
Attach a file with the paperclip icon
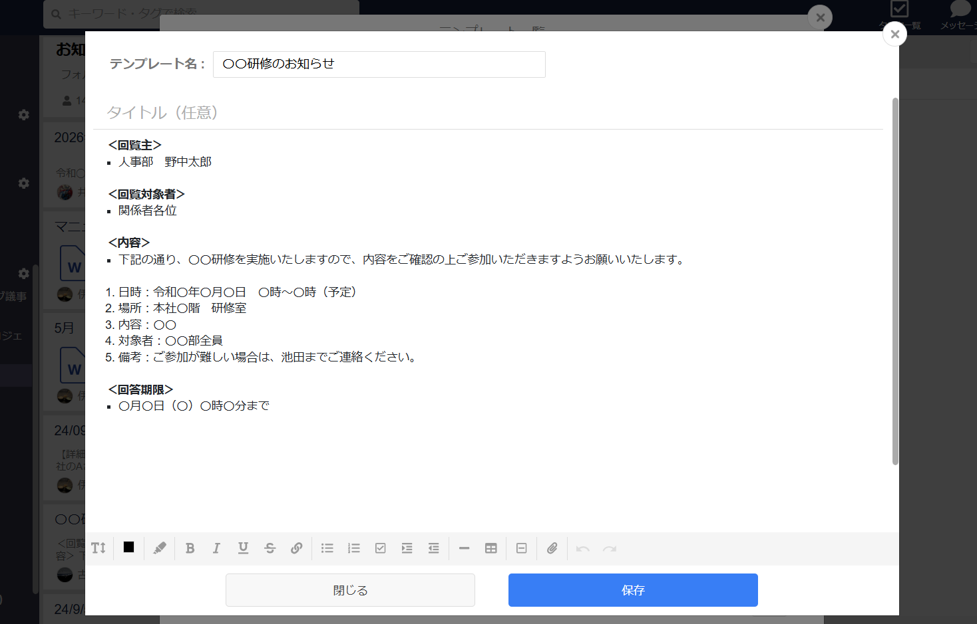point(551,548)
